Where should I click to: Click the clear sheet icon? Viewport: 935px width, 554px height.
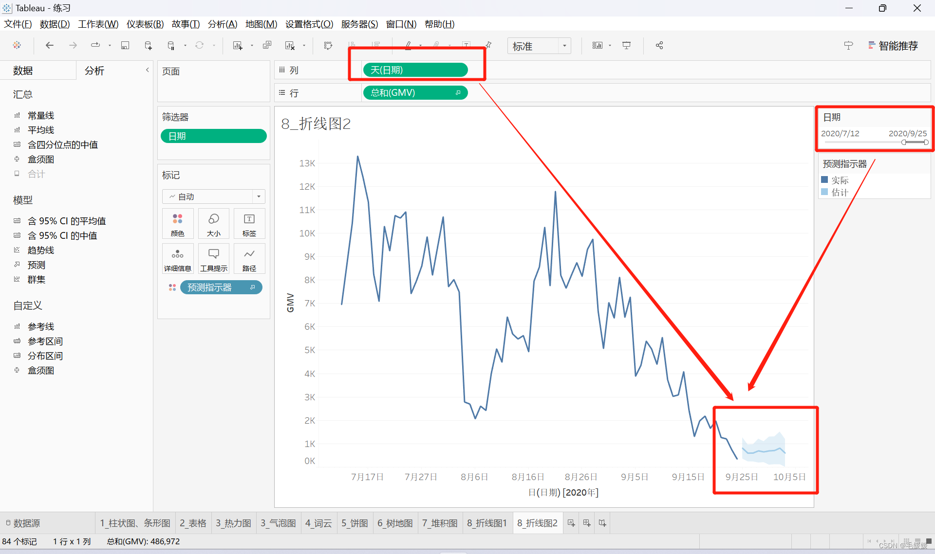[x=290, y=45]
